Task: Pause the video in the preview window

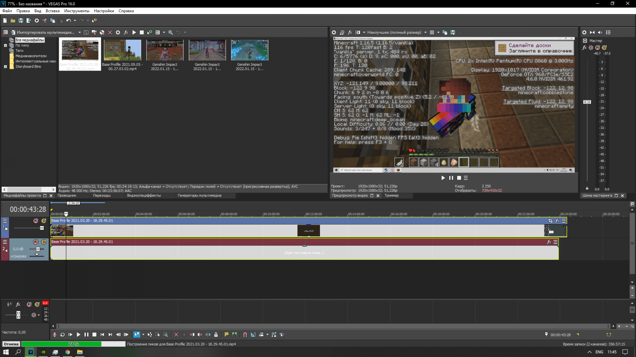Action: [x=451, y=178]
